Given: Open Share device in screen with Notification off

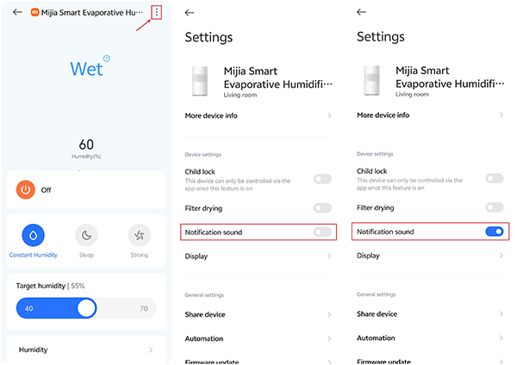Looking at the screenshot, I should pos(329,314).
